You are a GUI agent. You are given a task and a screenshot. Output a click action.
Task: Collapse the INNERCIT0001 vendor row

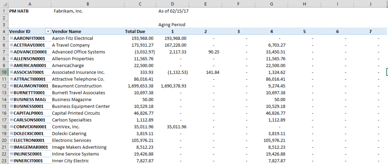(11, 161)
